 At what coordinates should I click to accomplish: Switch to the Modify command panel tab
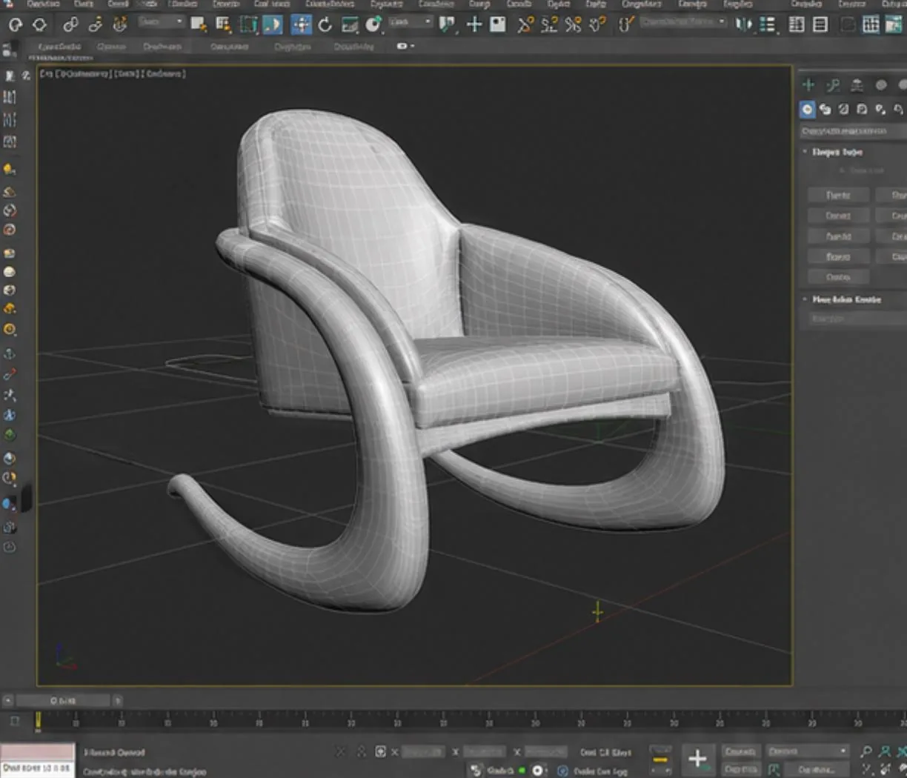(833, 85)
